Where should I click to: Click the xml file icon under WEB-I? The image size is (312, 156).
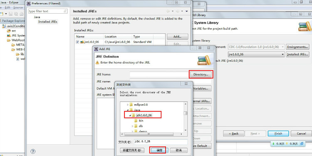(x=18, y=59)
